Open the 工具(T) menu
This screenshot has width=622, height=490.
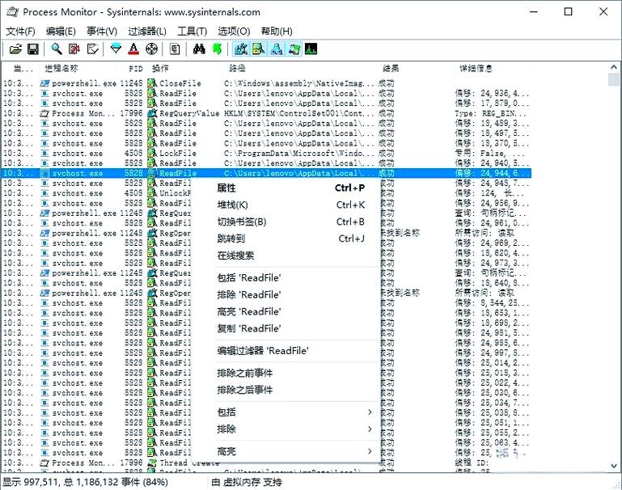click(x=192, y=31)
